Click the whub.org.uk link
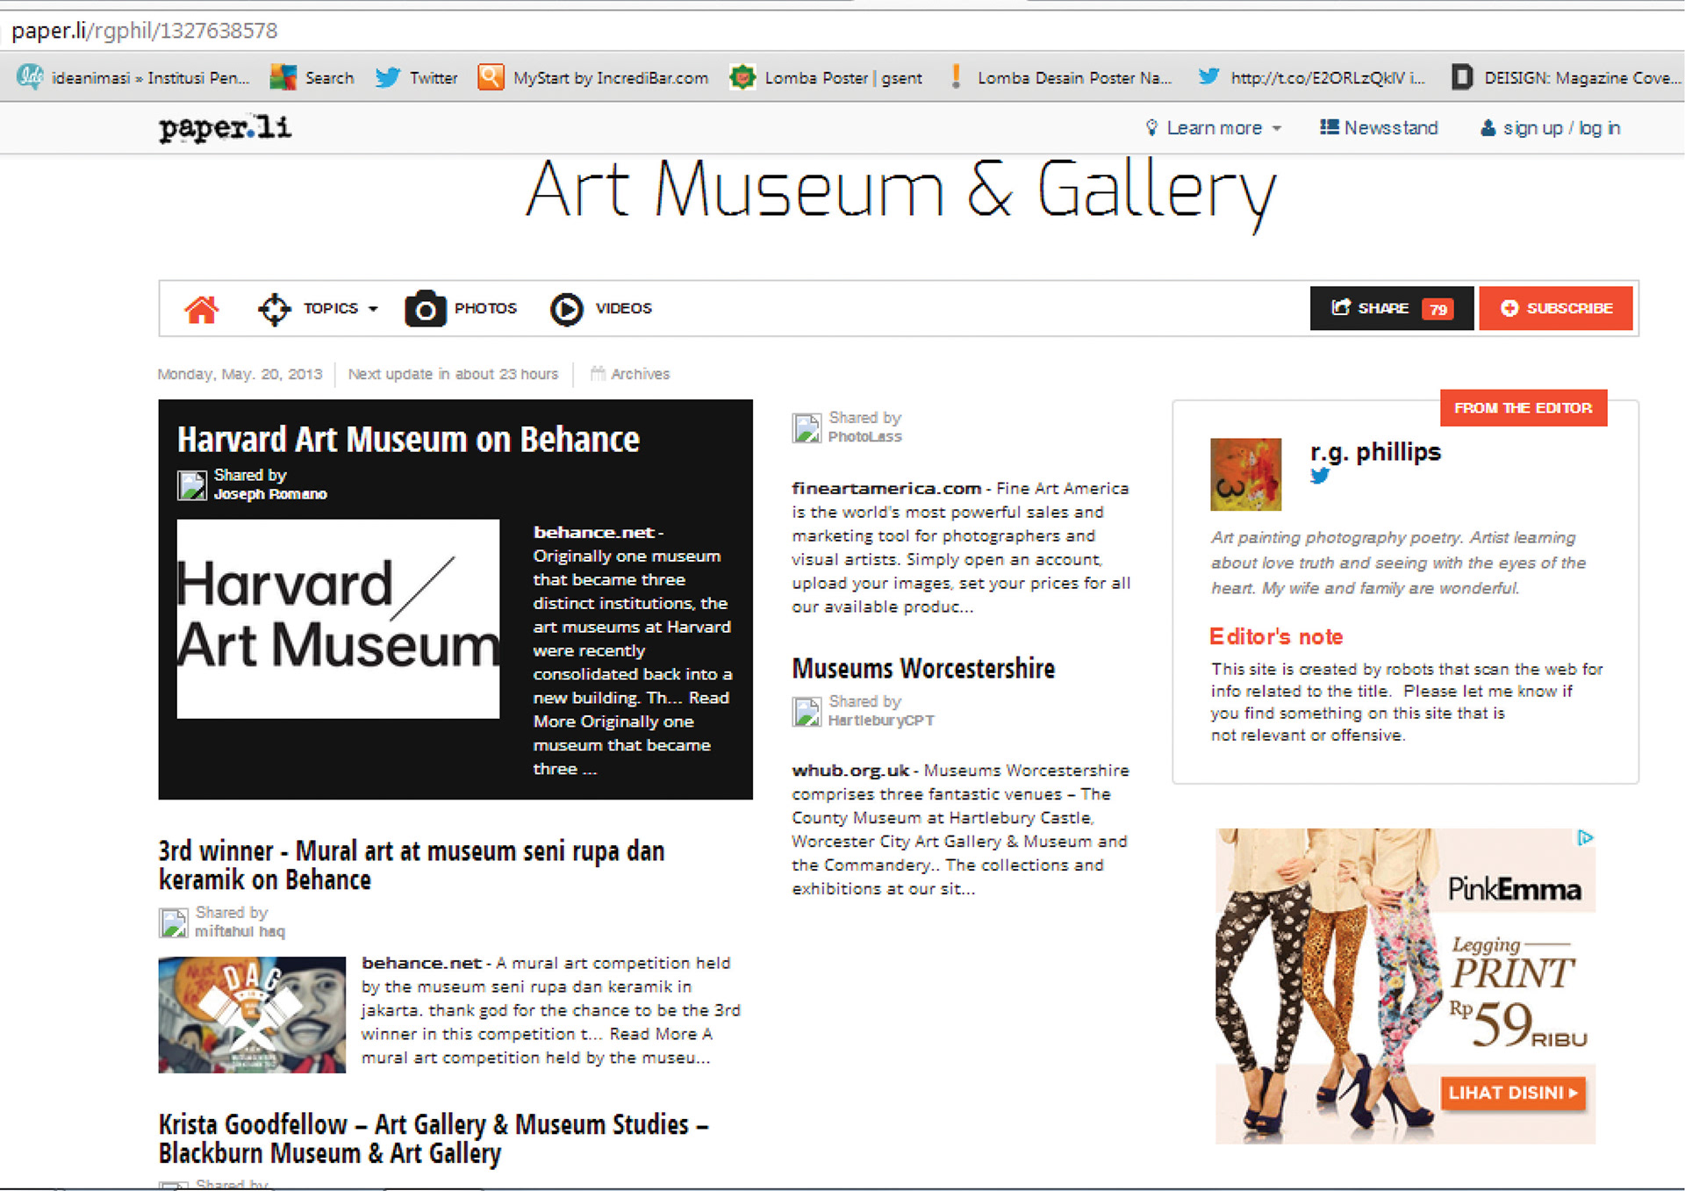 tap(850, 770)
